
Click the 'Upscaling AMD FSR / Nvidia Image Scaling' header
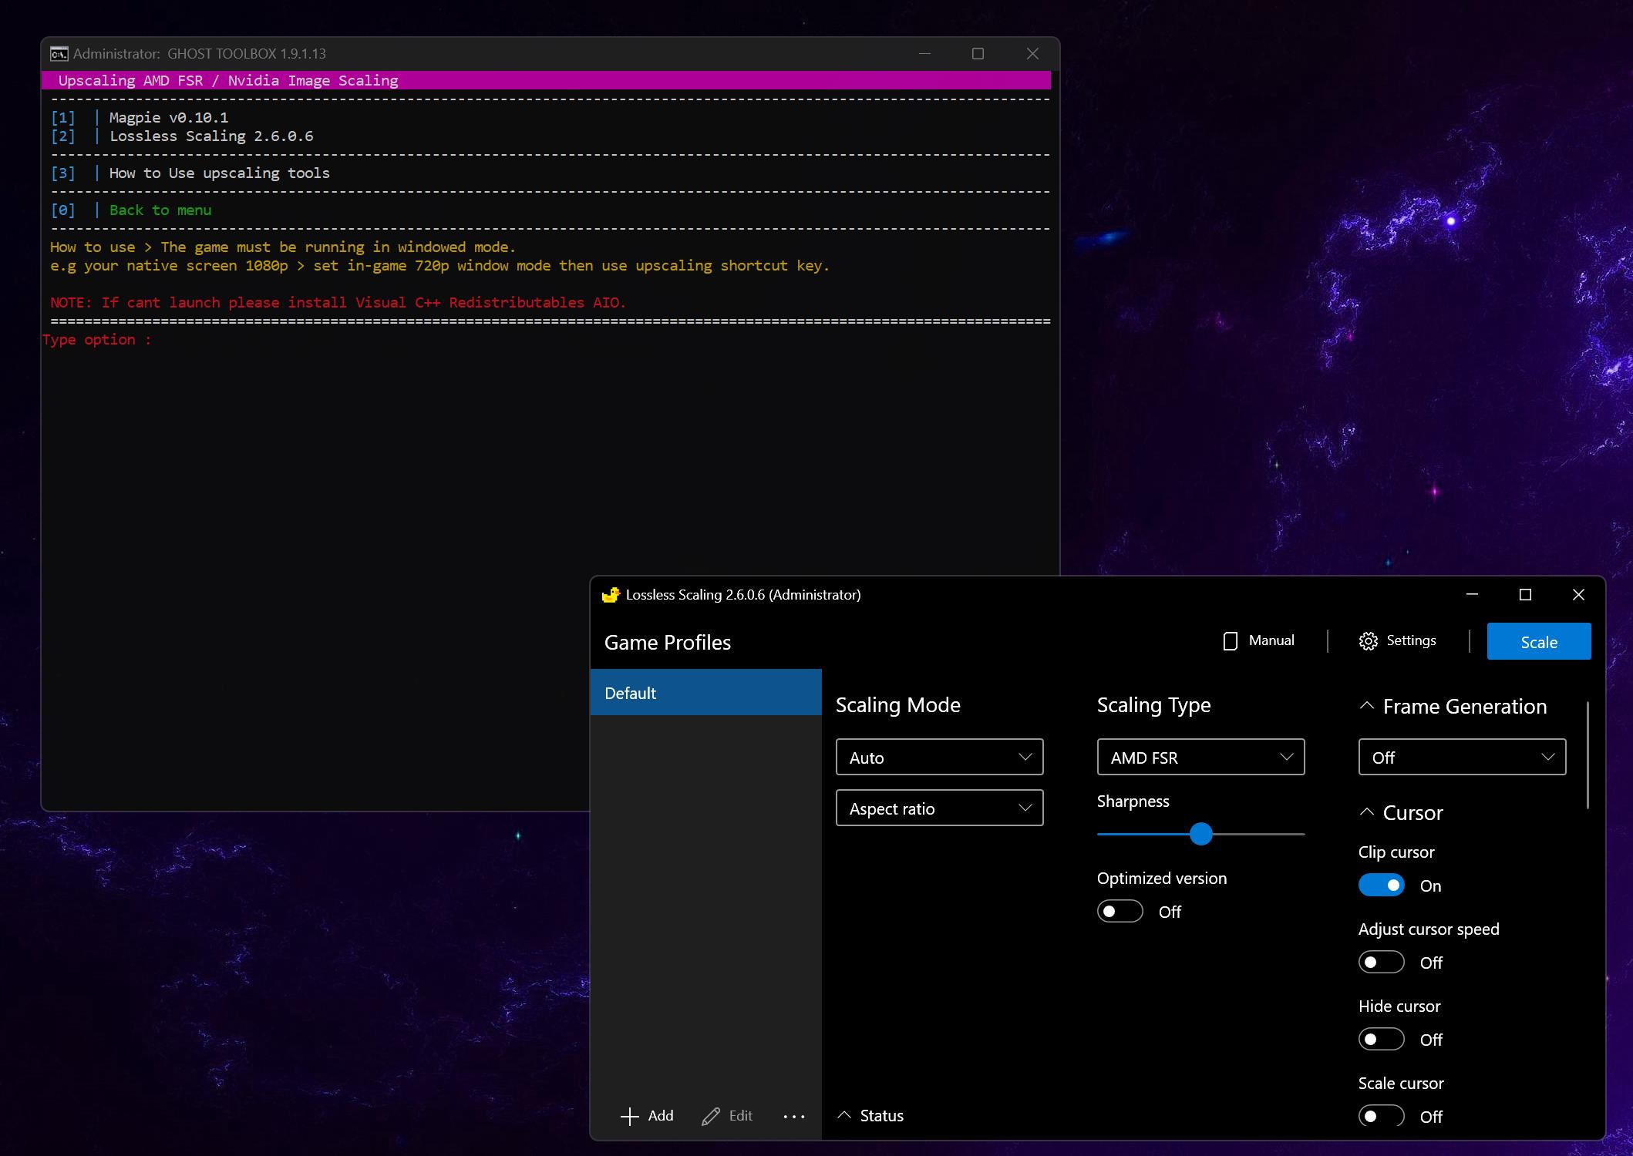coord(228,81)
